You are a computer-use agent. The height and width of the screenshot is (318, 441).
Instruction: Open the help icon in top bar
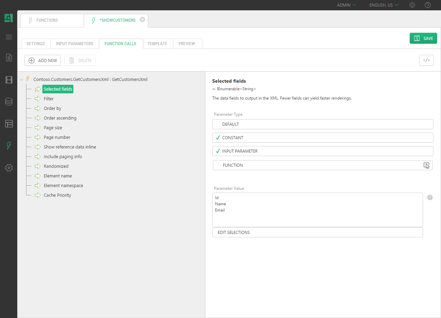(428, 5)
